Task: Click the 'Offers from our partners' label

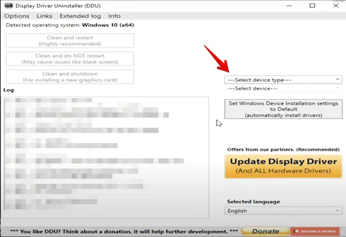Action: [x=283, y=150]
